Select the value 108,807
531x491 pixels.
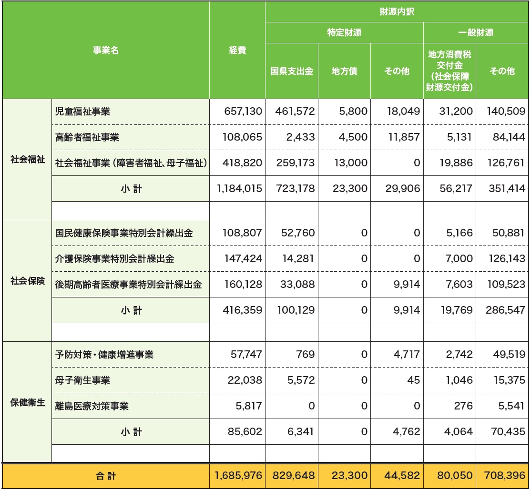(x=242, y=233)
